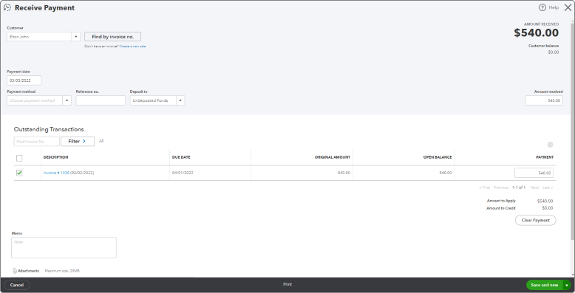Screen dimensions: 575x293
Task: Click into the Memo text box
Action: pos(64,247)
